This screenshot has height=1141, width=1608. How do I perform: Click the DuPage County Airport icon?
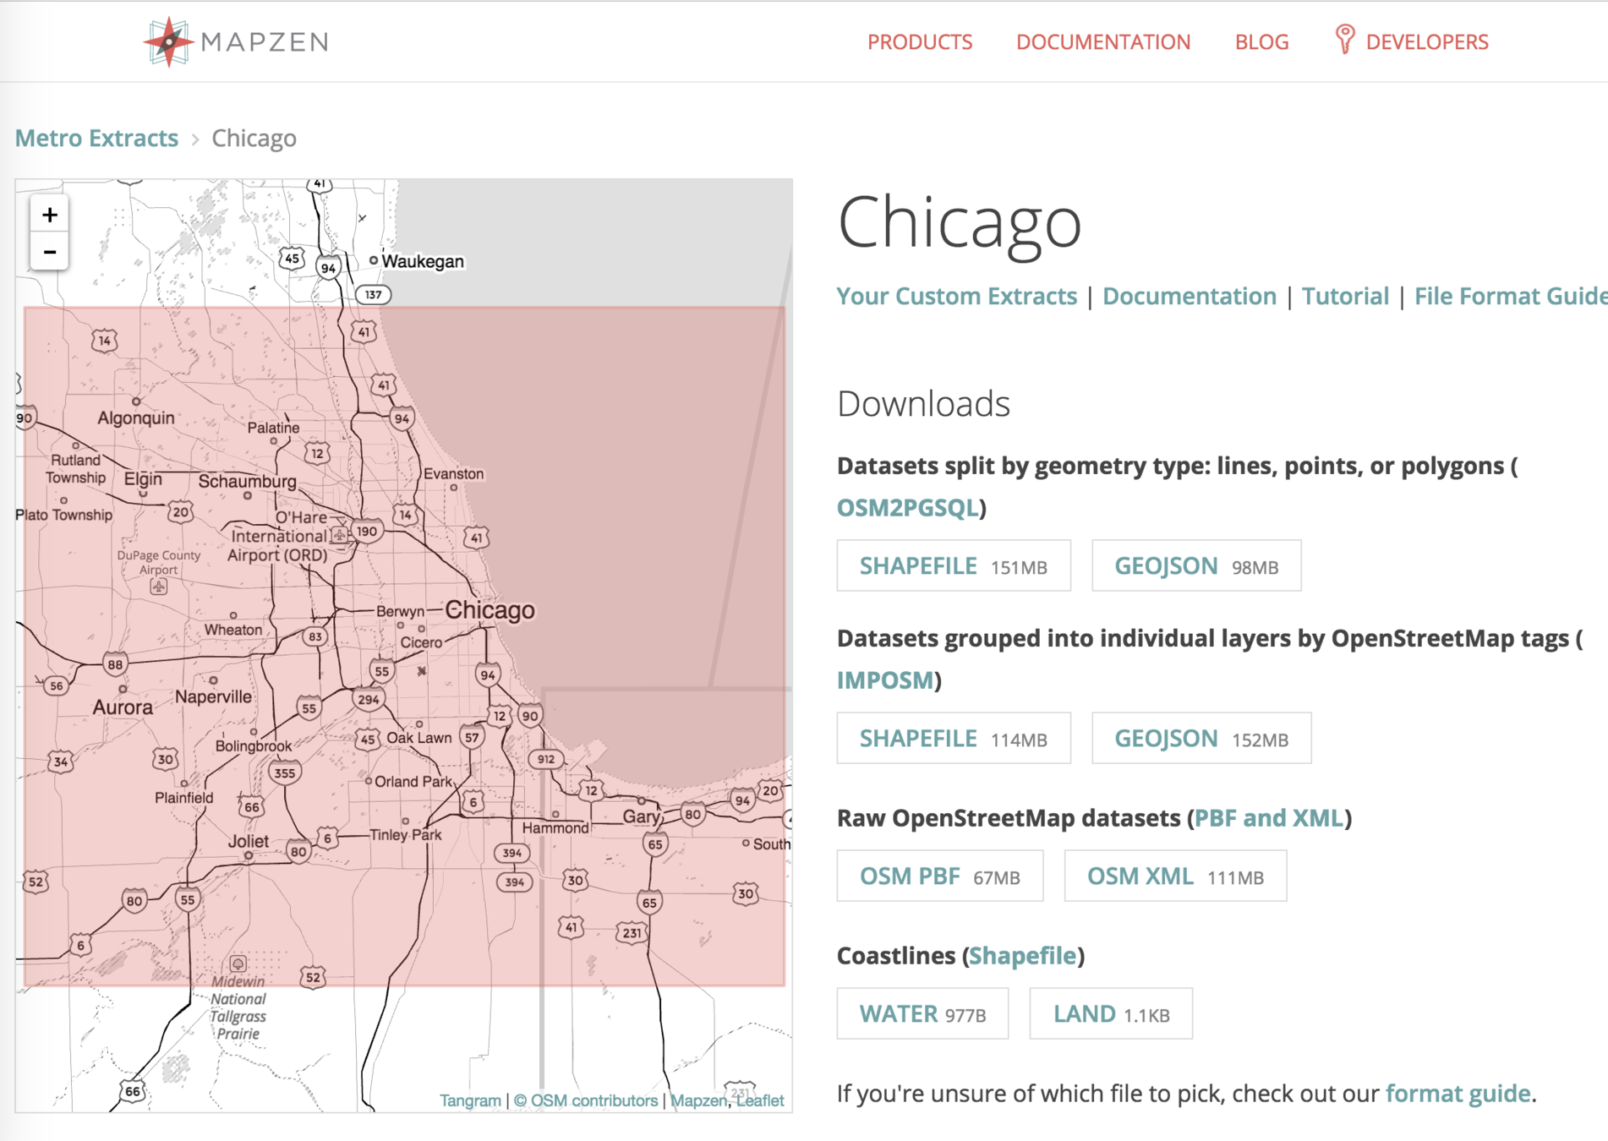pyautogui.click(x=159, y=586)
